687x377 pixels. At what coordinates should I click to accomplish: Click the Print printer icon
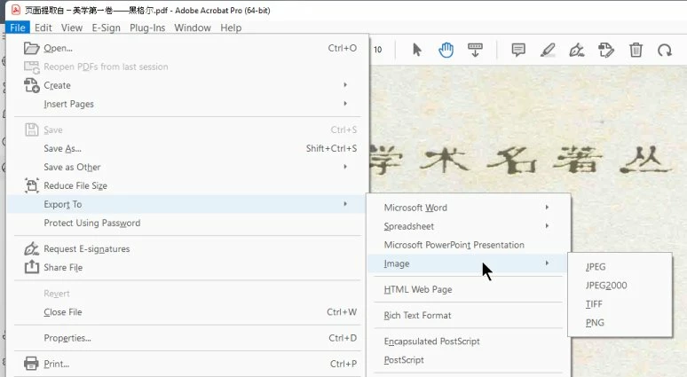32,364
